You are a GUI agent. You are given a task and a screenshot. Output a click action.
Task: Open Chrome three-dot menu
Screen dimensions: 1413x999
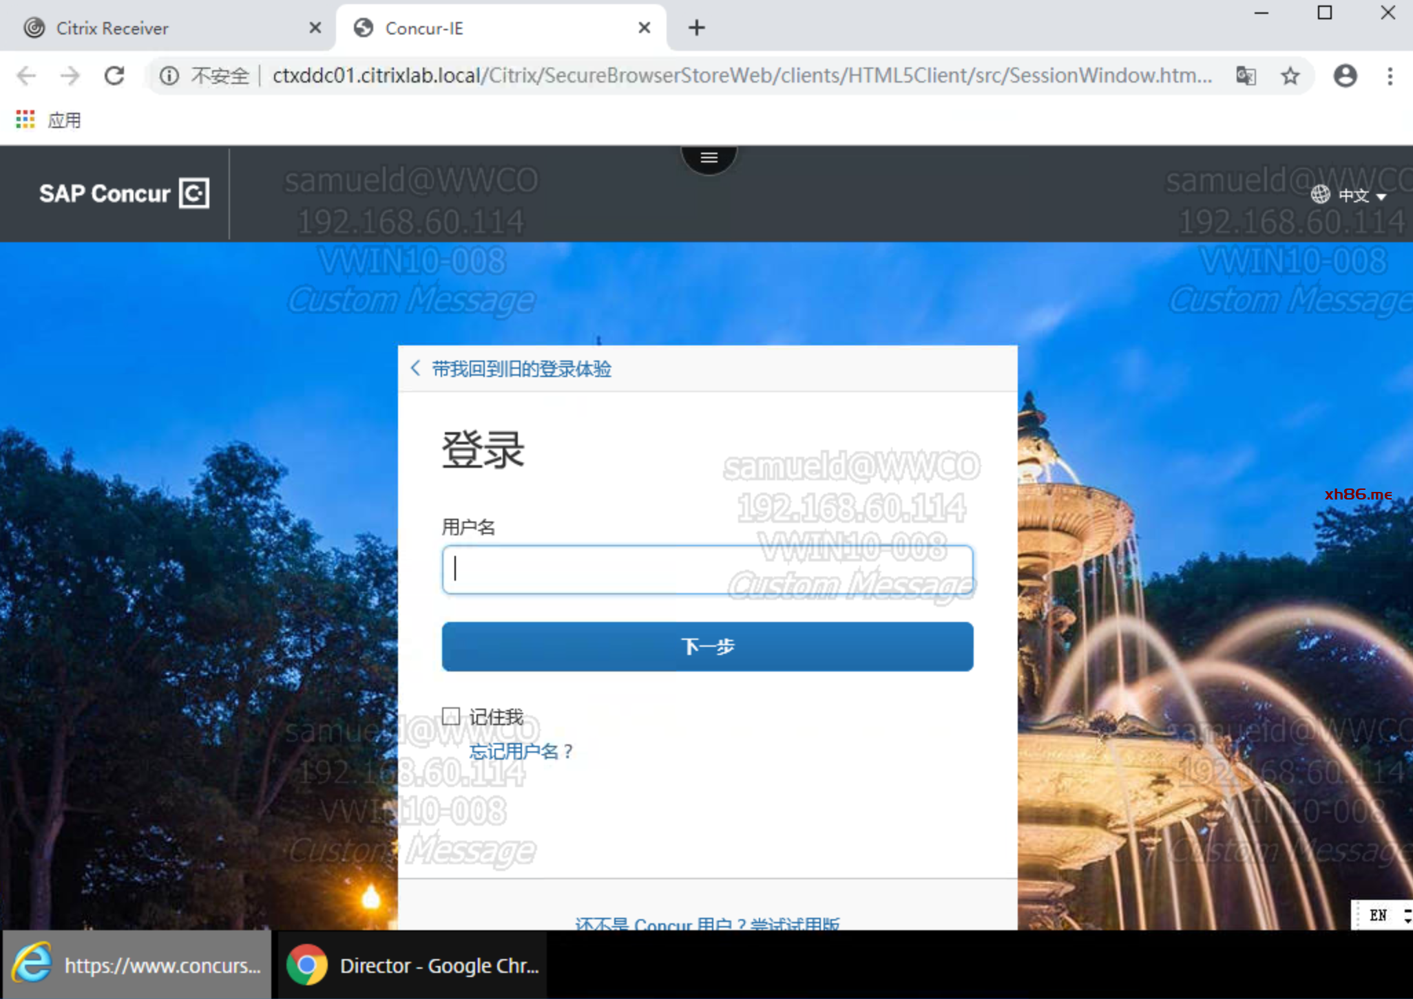click(1390, 75)
